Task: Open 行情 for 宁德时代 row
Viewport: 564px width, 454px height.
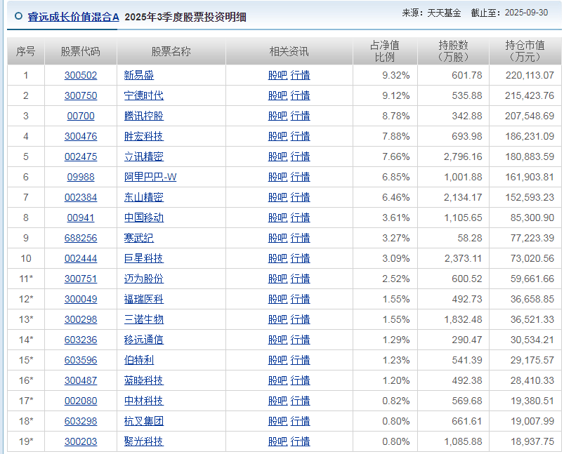Action: [300, 95]
